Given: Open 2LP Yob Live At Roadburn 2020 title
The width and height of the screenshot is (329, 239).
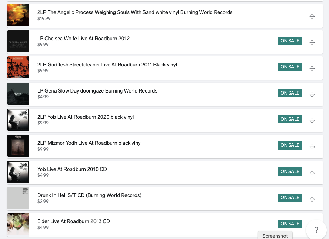Looking at the screenshot, I should pyautogui.click(x=86, y=117).
